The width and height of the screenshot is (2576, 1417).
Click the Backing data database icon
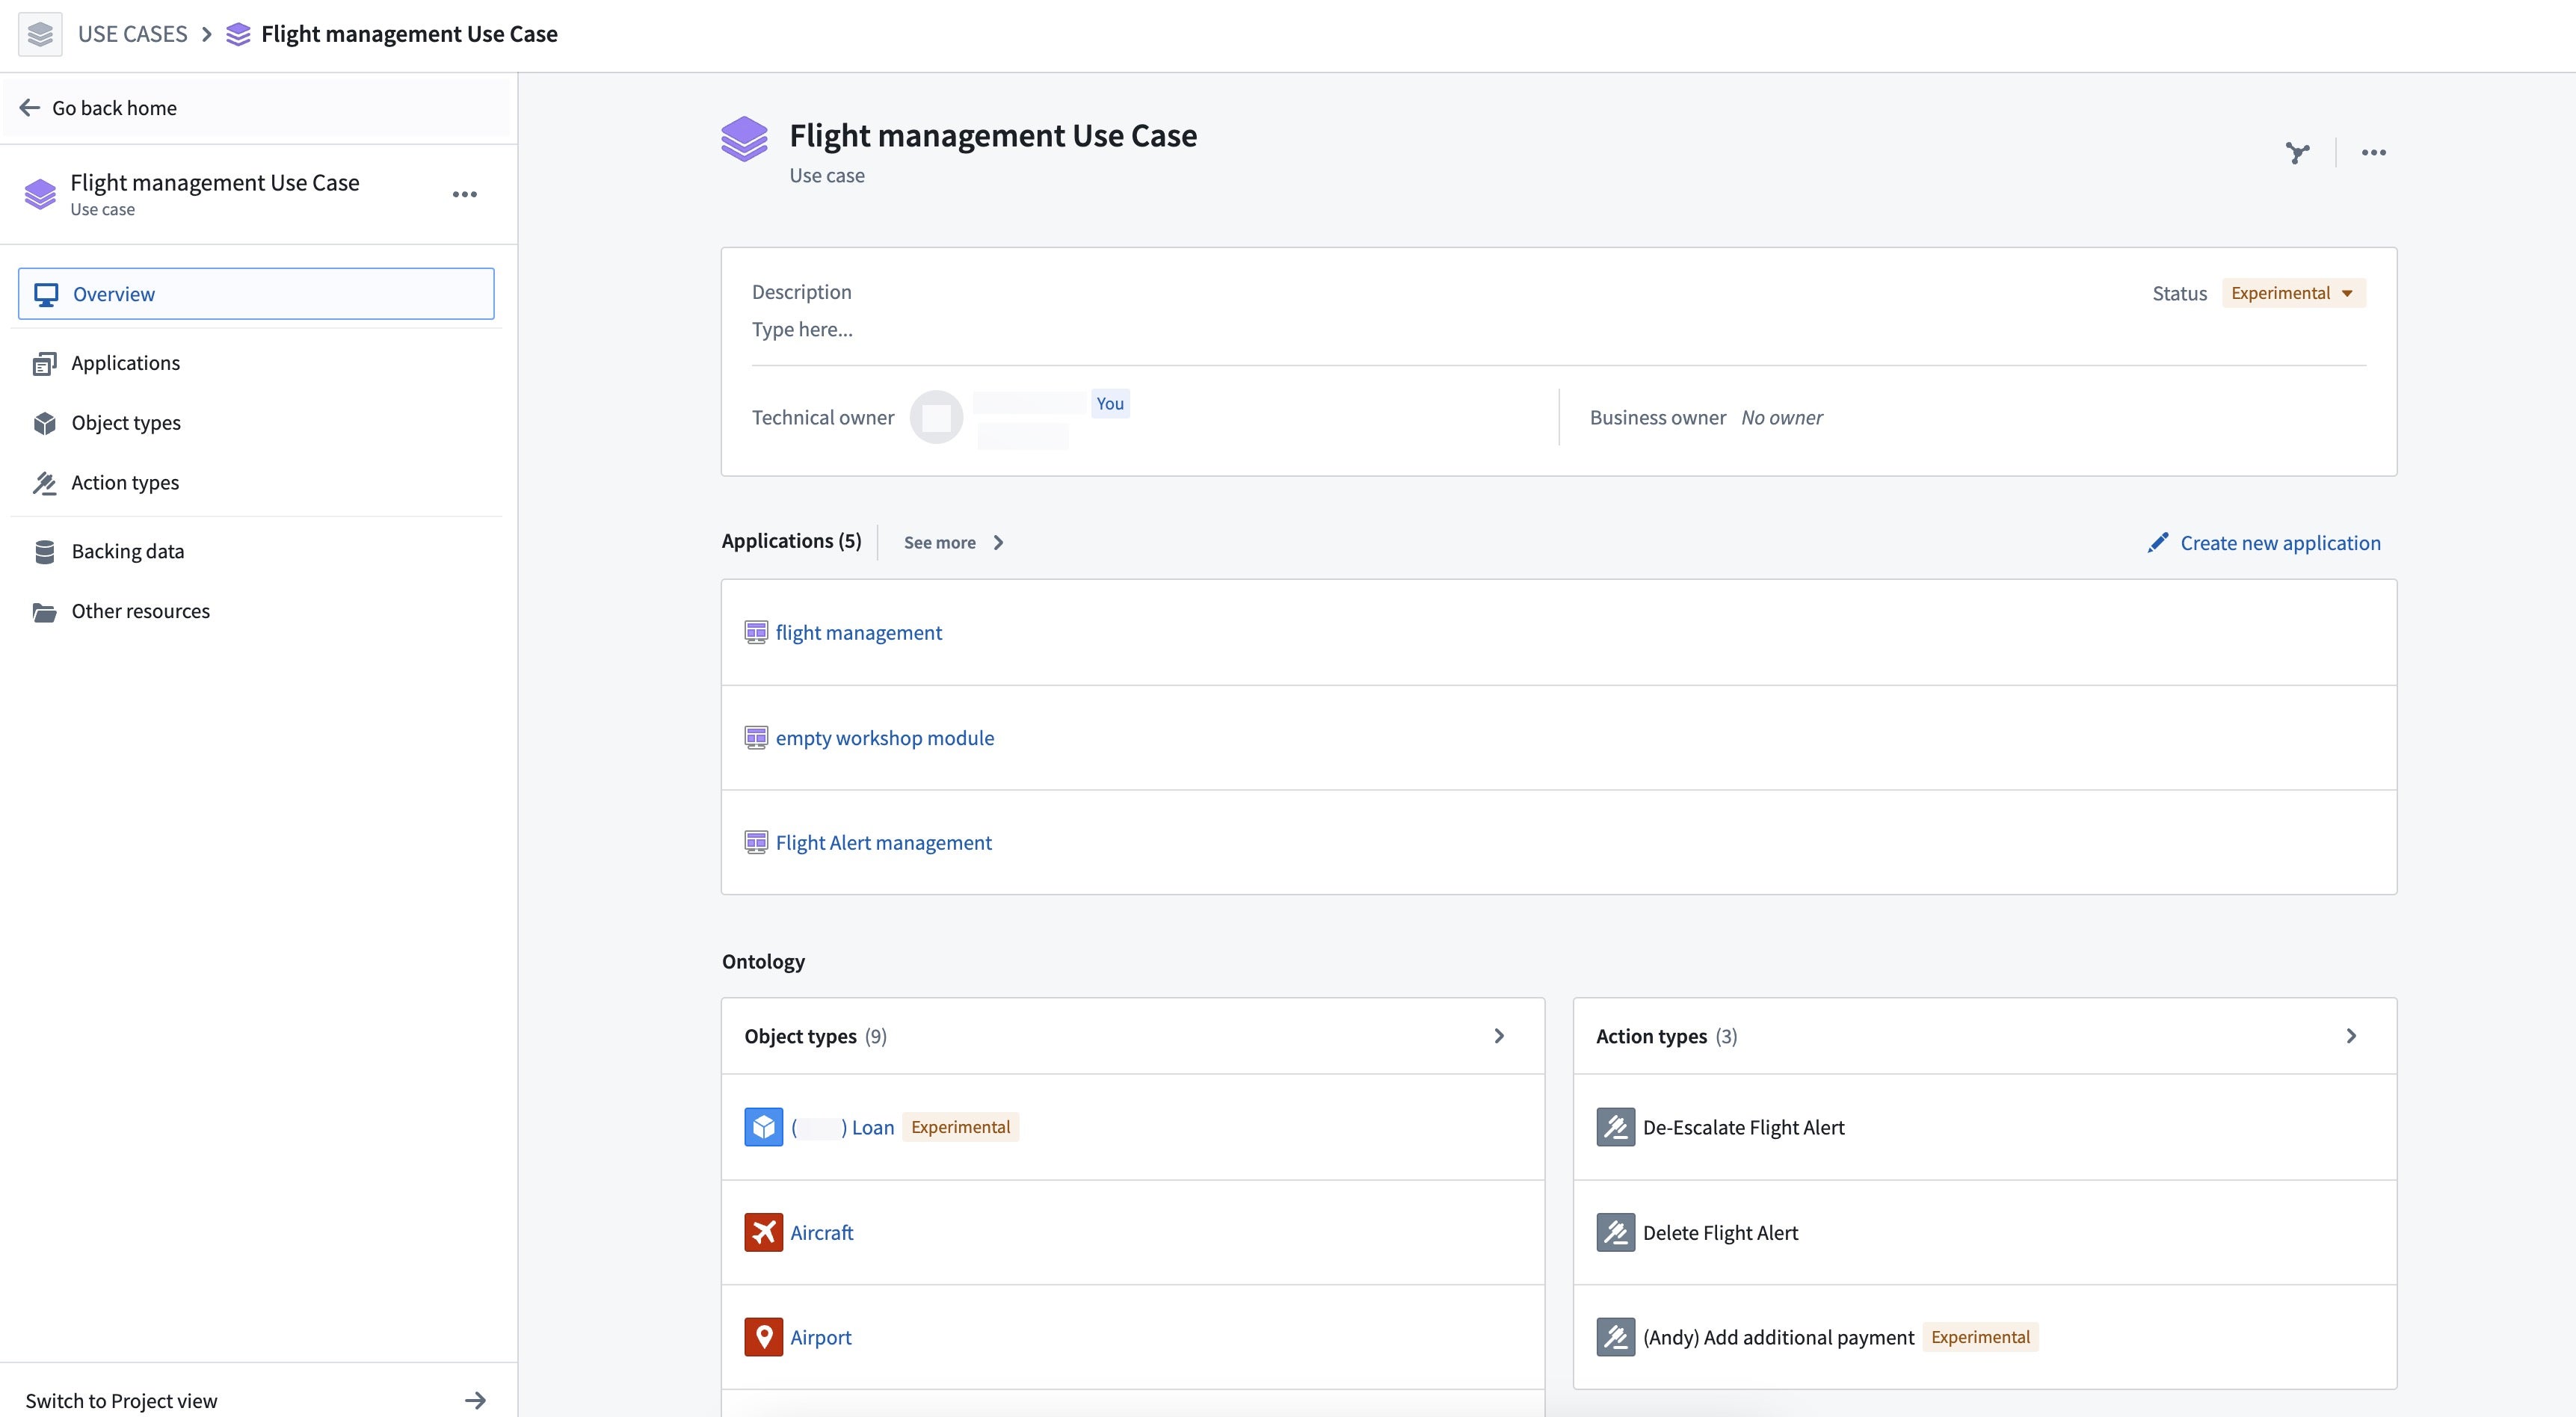45,551
